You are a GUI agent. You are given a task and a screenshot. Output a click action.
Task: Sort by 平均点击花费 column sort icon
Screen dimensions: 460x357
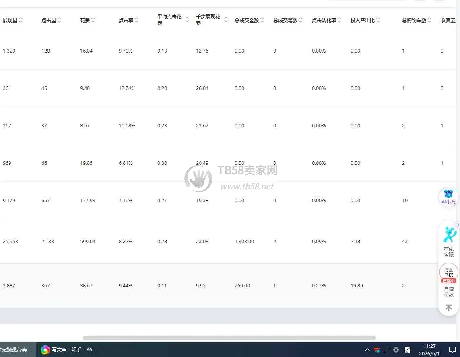coord(187,20)
